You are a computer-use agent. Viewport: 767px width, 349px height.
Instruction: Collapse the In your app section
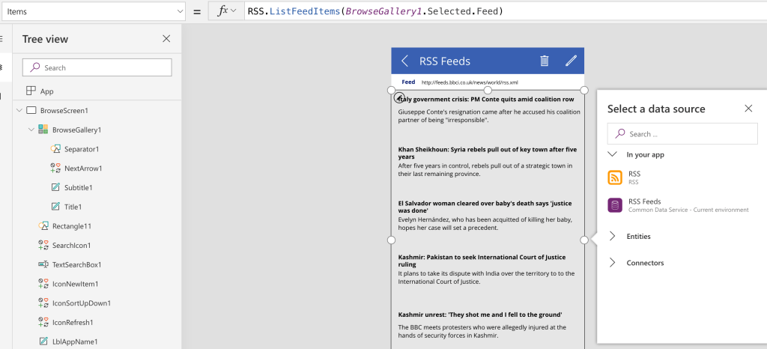pos(612,154)
